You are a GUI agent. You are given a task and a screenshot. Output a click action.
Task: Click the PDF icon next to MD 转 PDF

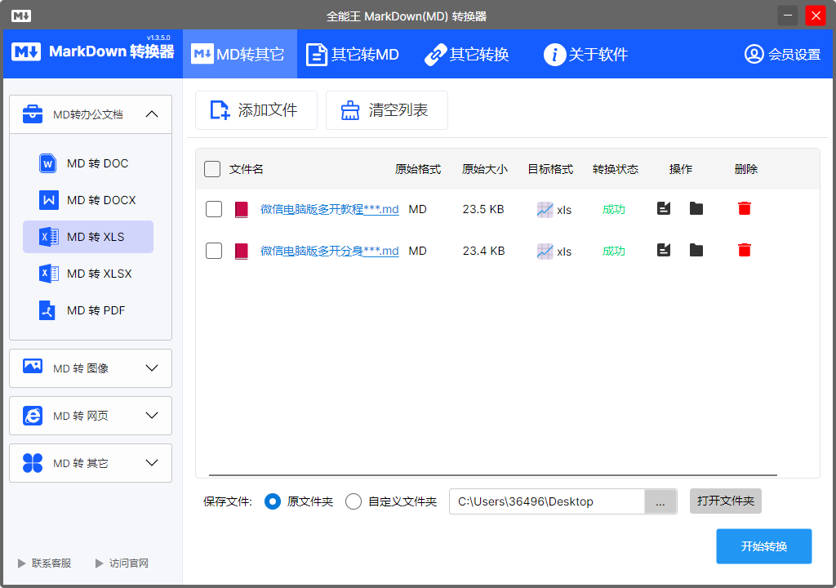(47, 310)
